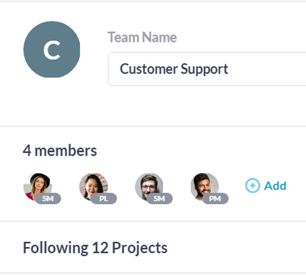This screenshot has width=306, height=275.
Task: Click the PL initials badge
Action: (x=104, y=199)
